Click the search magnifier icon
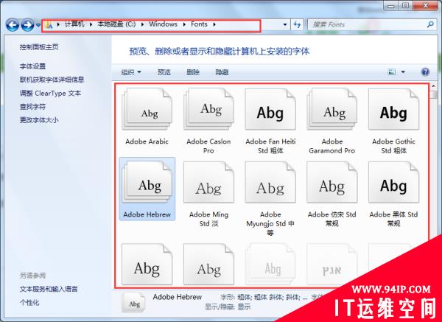Image resolution: width=442 pixels, height=322 pixels. (x=430, y=24)
